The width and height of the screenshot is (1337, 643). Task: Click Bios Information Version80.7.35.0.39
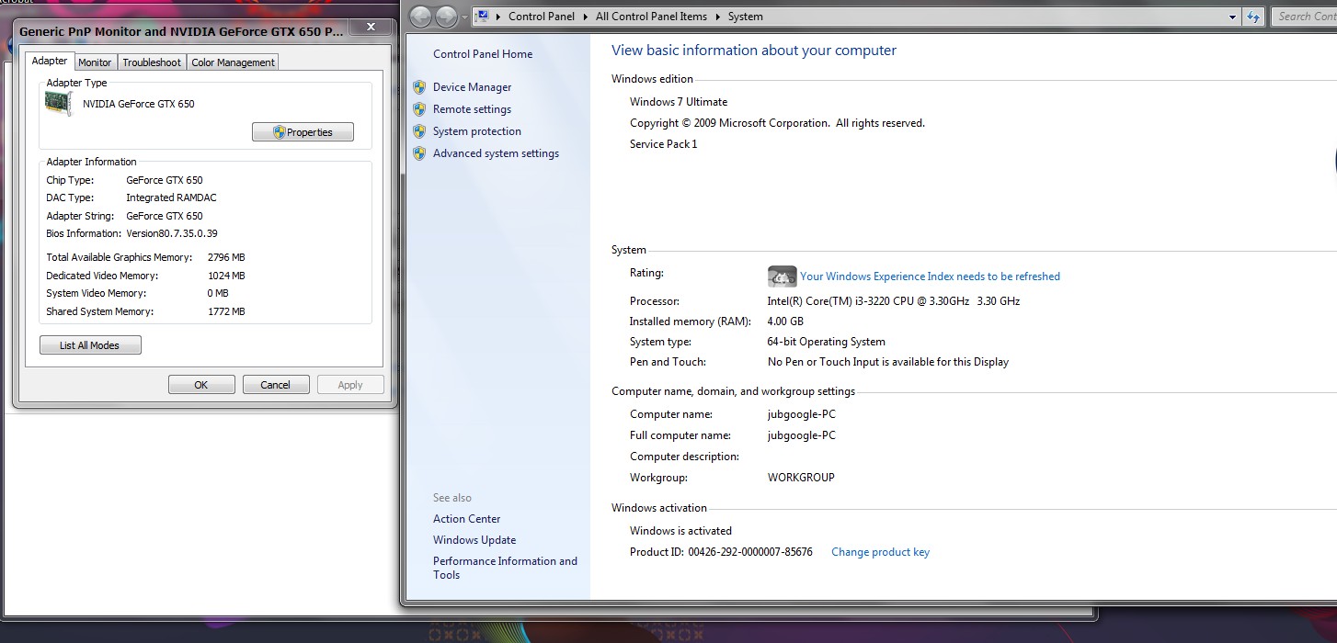pos(172,233)
